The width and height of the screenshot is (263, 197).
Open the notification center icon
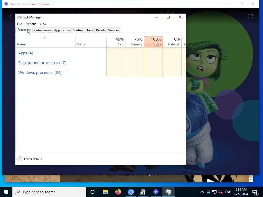pyautogui.click(x=255, y=192)
